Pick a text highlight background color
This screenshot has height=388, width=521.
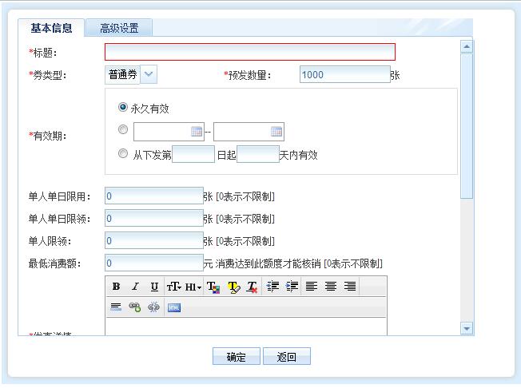pos(233,287)
